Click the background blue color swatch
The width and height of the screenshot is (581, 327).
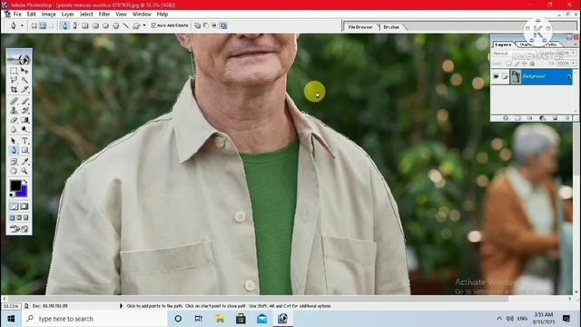(x=23, y=192)
